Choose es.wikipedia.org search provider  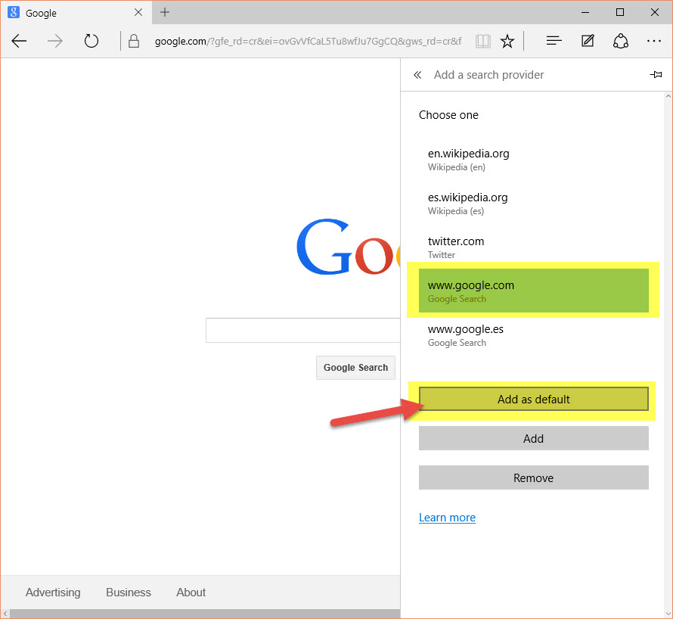534,204
